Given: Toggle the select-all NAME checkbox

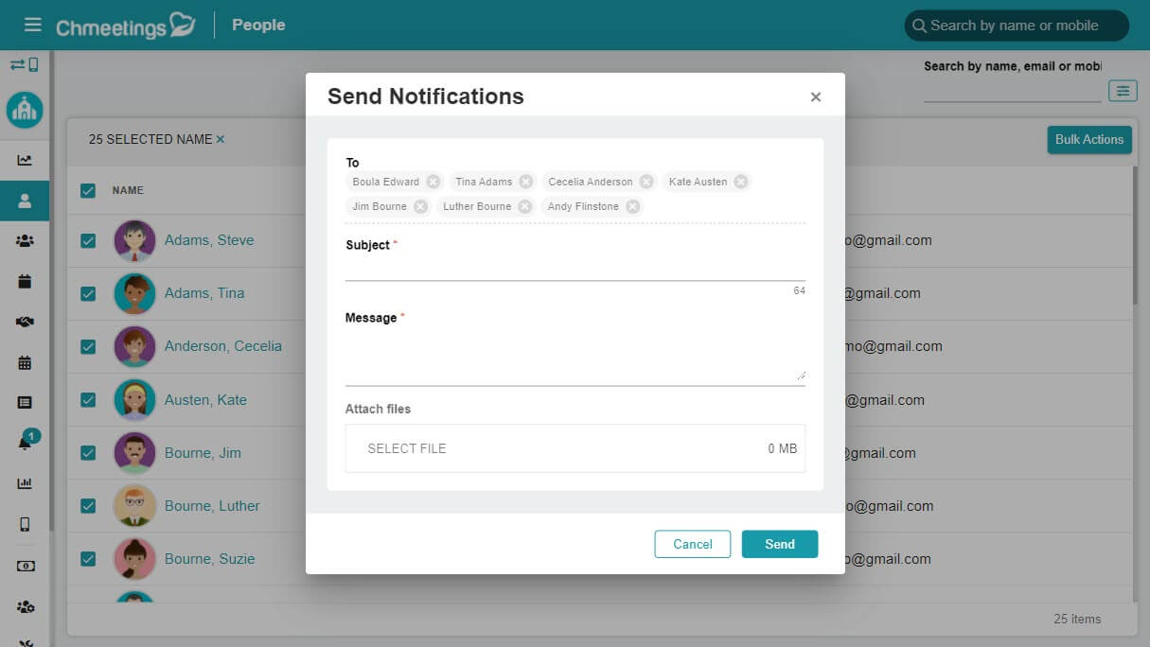Looking at the screenshot, I should (88, 190).
